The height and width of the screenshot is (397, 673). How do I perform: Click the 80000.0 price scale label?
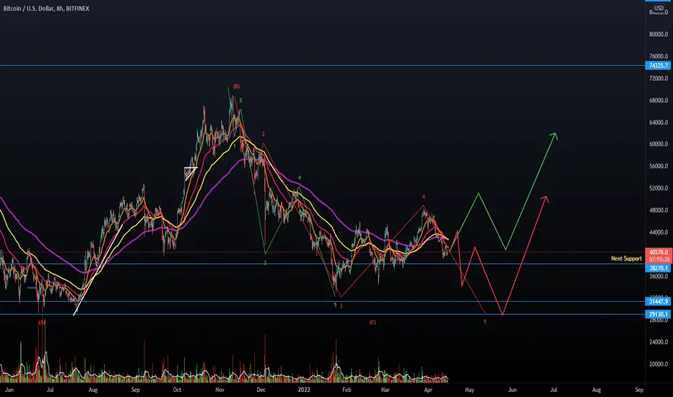point(659,35)
